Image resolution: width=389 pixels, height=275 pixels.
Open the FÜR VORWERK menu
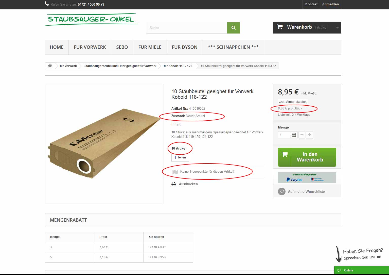(x=90, y=47)
